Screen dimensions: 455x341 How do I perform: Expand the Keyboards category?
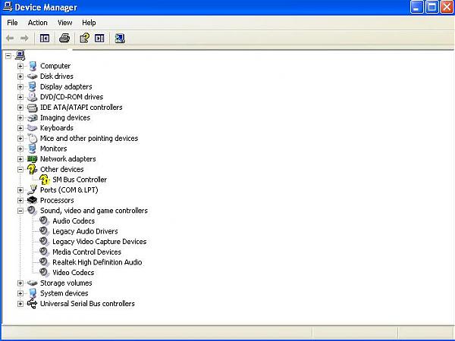20,128
